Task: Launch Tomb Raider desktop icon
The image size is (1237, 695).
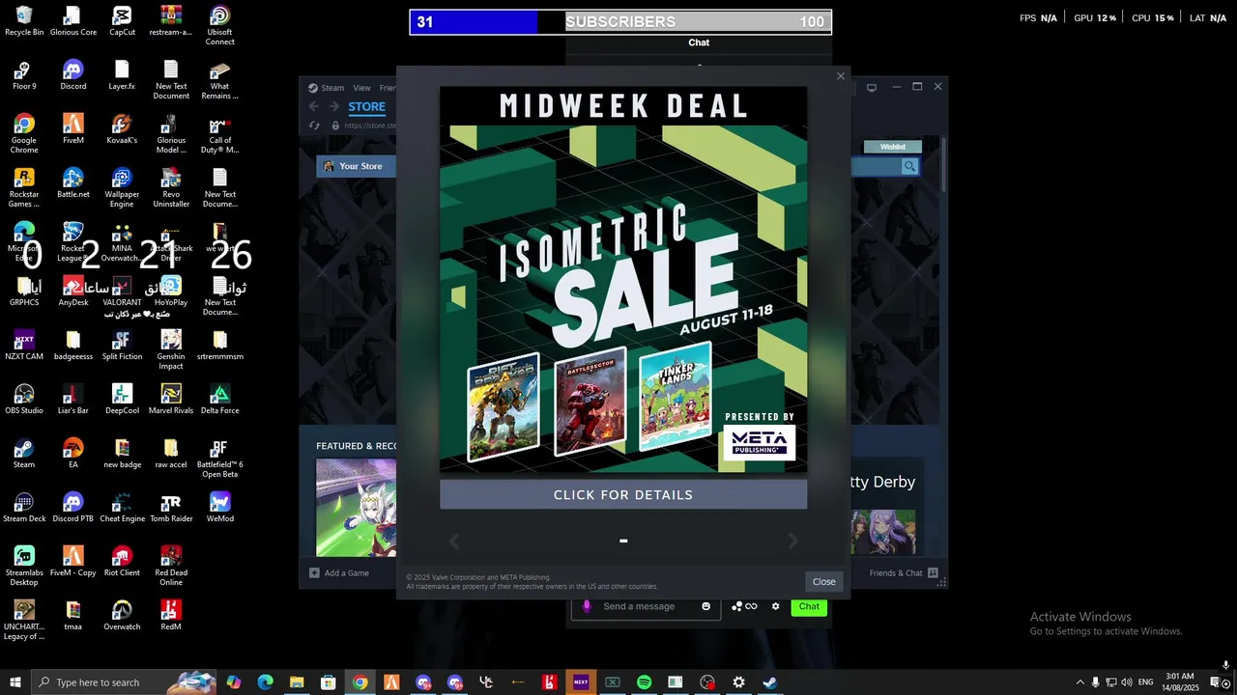Action: coord(171,508)
